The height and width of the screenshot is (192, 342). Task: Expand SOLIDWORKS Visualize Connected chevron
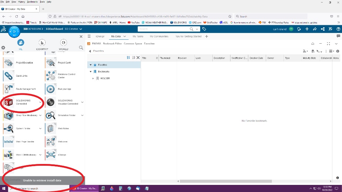[82, 102]
